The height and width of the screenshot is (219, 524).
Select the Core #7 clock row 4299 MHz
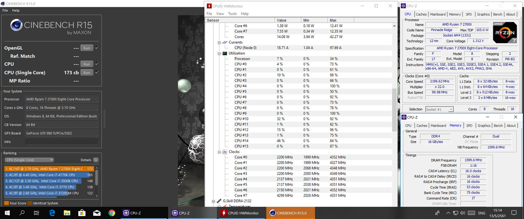(x=298, y=195)
